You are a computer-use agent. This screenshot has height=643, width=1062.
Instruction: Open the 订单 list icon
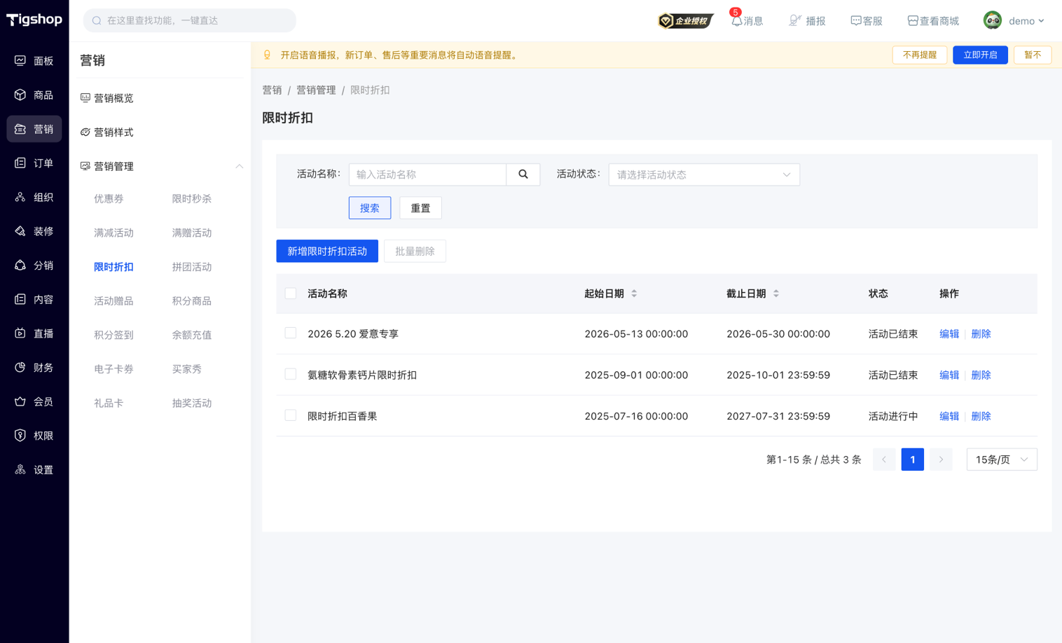[20, 163]
